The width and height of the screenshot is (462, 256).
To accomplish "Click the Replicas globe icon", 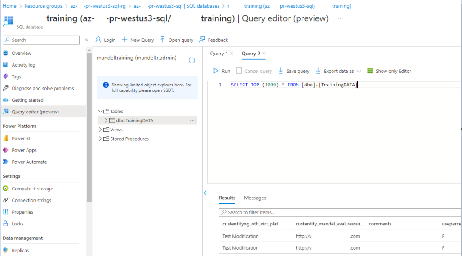I will [5, 250].
